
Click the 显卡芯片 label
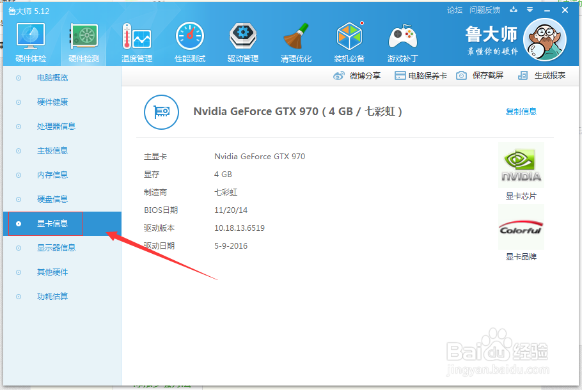pos(521,196)
